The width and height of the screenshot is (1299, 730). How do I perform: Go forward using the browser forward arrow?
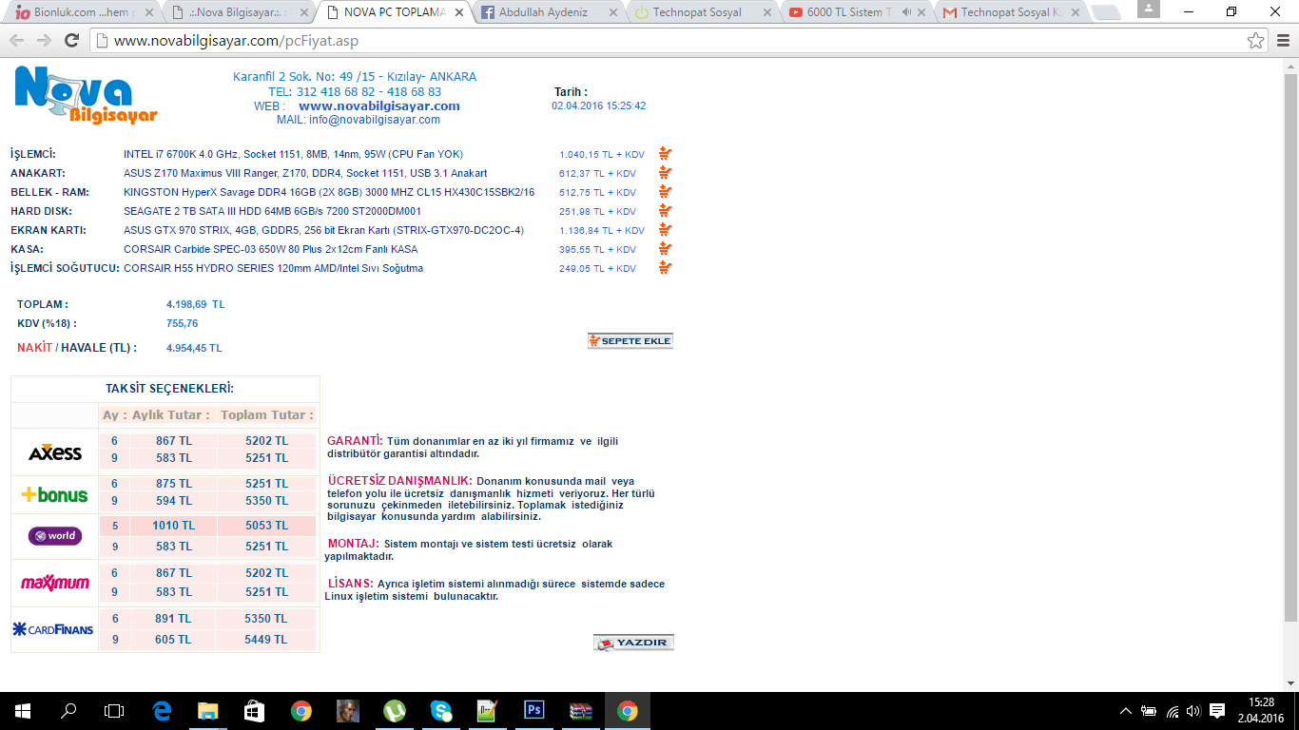44,41
